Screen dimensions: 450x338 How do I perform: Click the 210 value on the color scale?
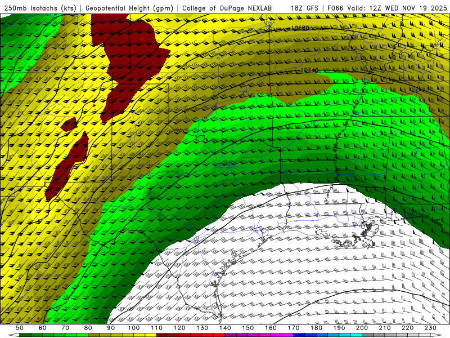[385, 328]
